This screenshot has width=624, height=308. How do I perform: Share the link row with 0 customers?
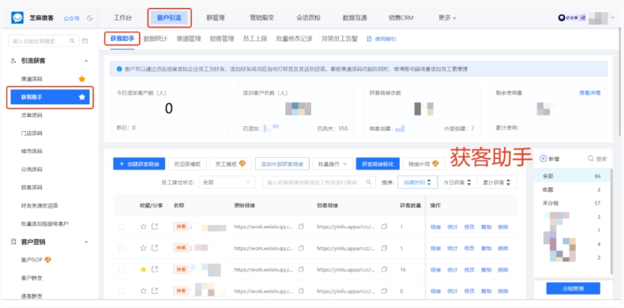click(155, 291)
